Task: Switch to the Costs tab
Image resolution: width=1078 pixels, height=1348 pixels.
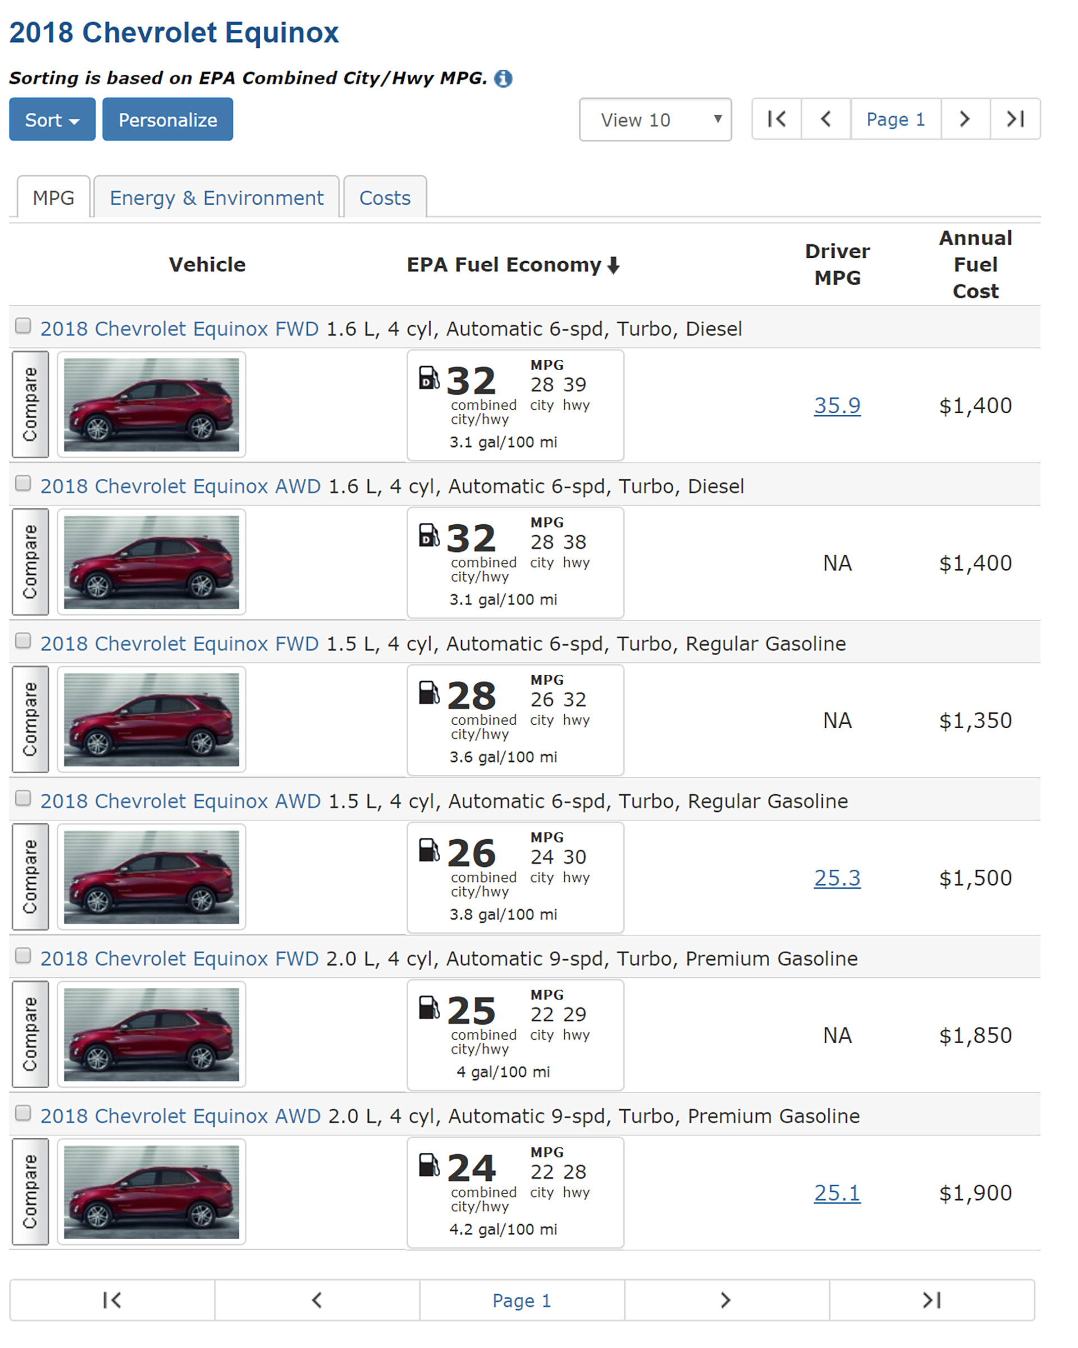Action: [x=385, y=198]
